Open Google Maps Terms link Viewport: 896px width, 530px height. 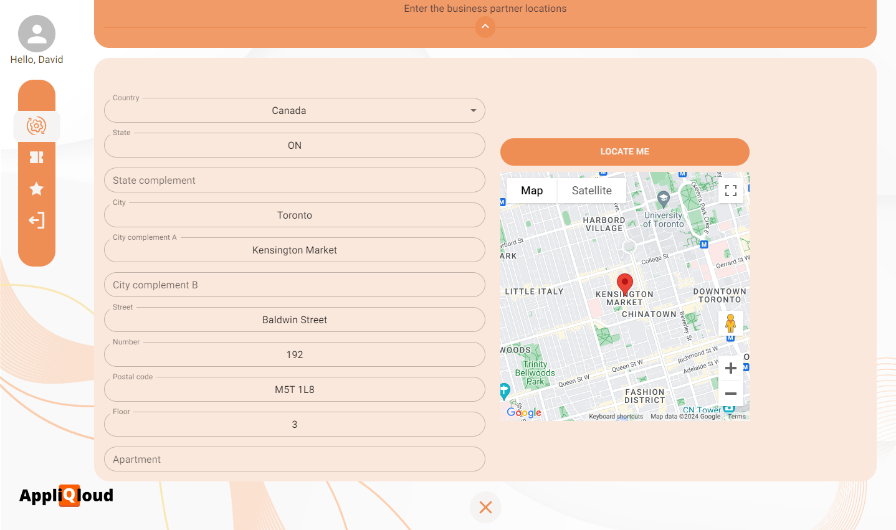736,416
